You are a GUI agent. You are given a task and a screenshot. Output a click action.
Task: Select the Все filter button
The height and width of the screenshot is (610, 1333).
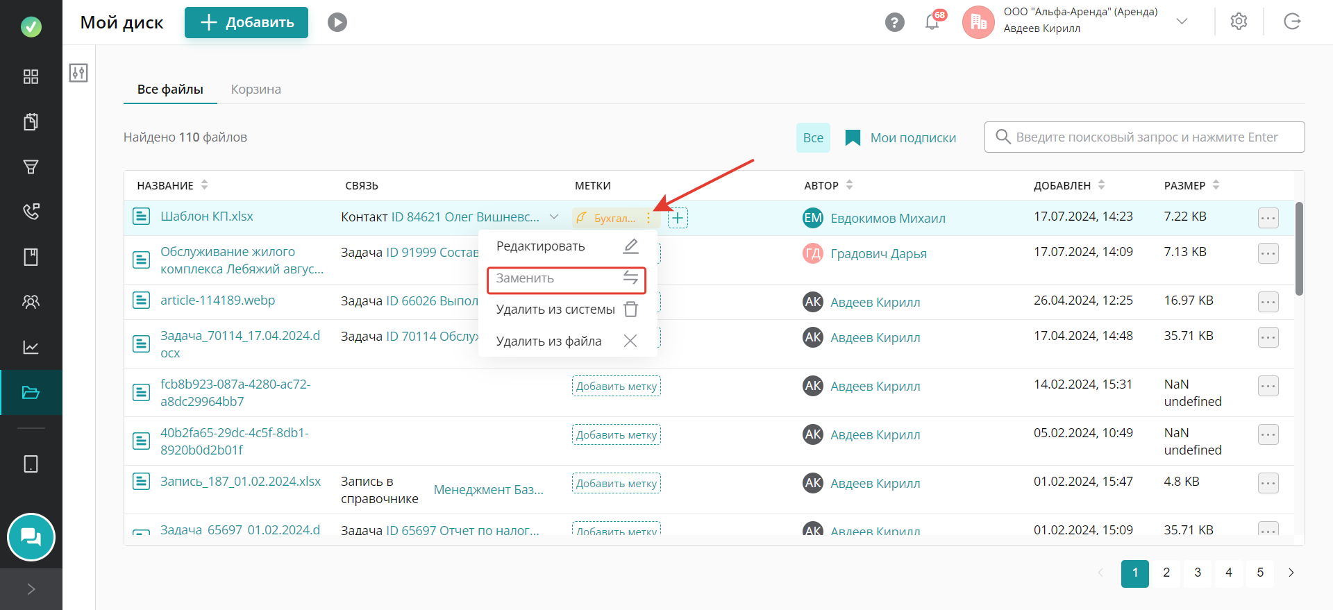(813, 137)
